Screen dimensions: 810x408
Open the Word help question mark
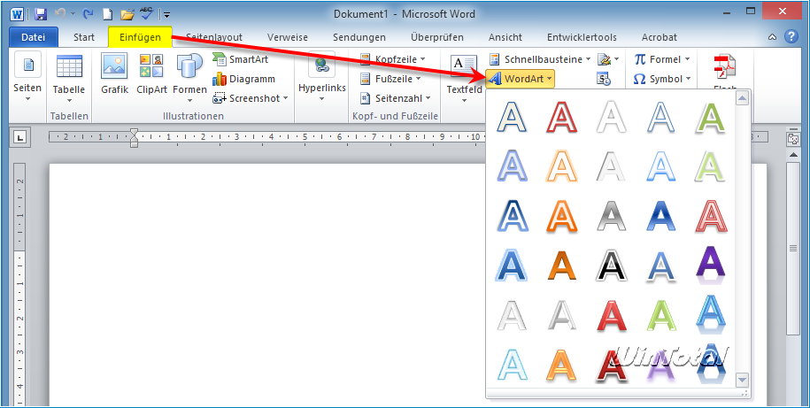coord(791,36)
